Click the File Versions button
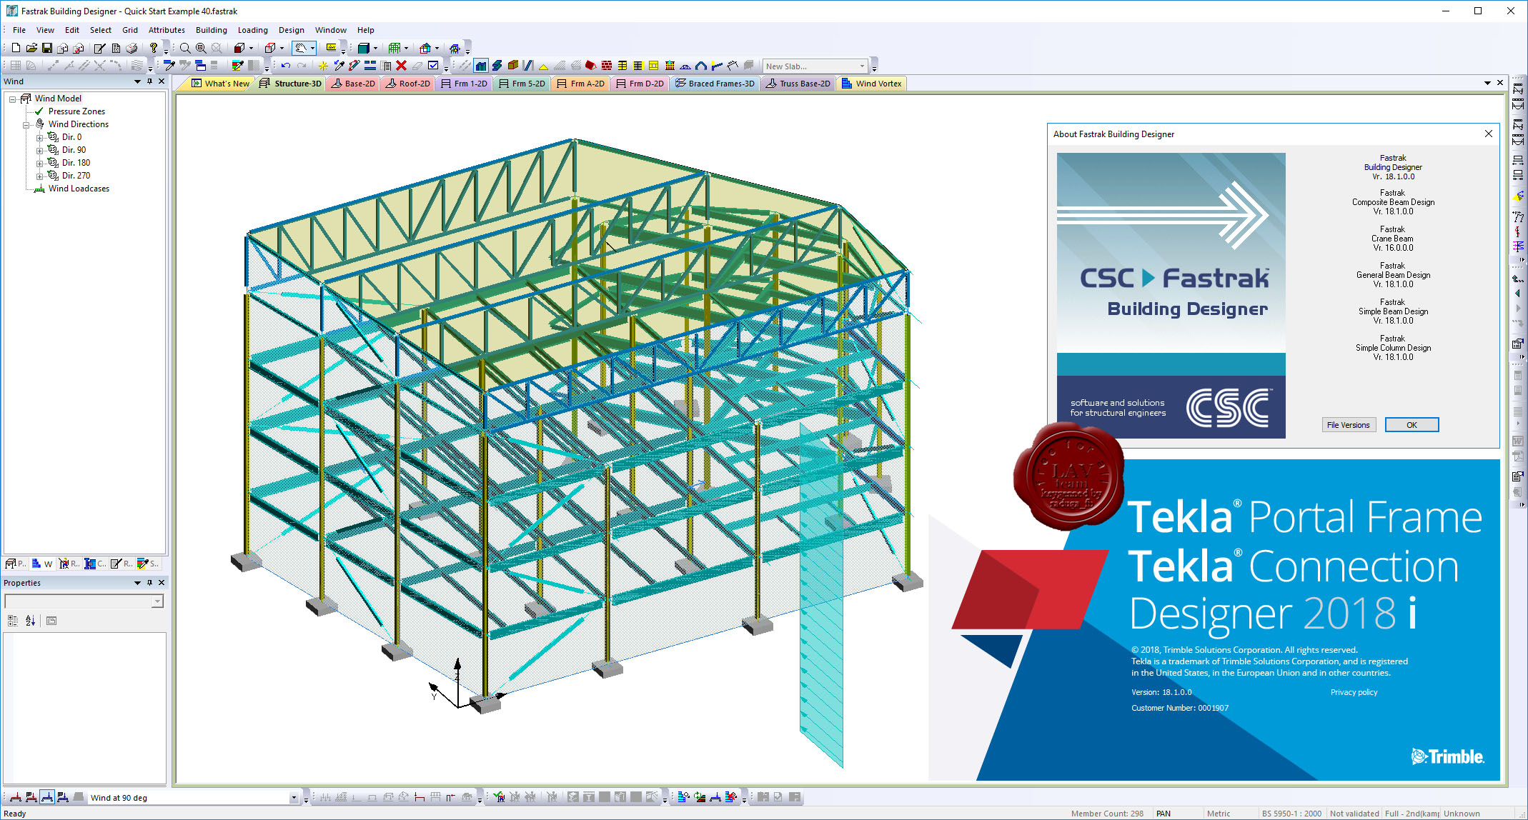Screen dimensions: 1528x820 click(x=1348, y=425)
